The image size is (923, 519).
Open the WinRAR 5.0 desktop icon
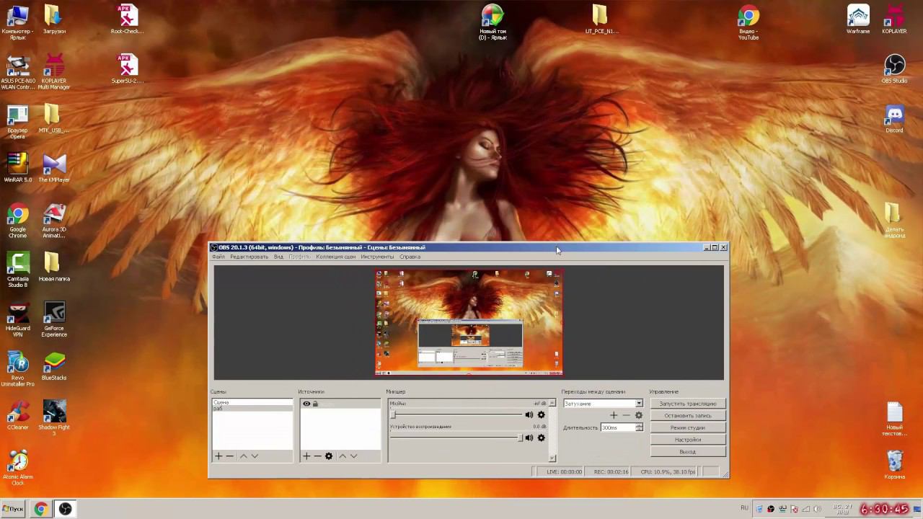[18, 168]
